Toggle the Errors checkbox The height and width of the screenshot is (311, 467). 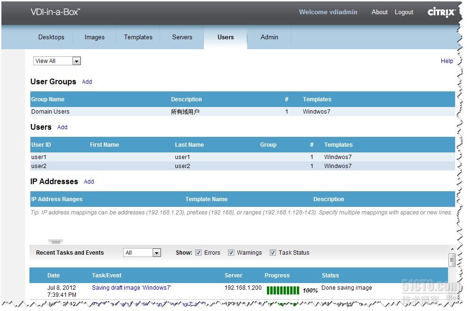point(198,253)
